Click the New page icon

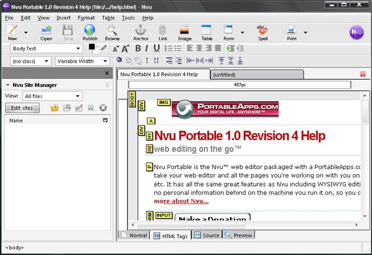[12, 32]
